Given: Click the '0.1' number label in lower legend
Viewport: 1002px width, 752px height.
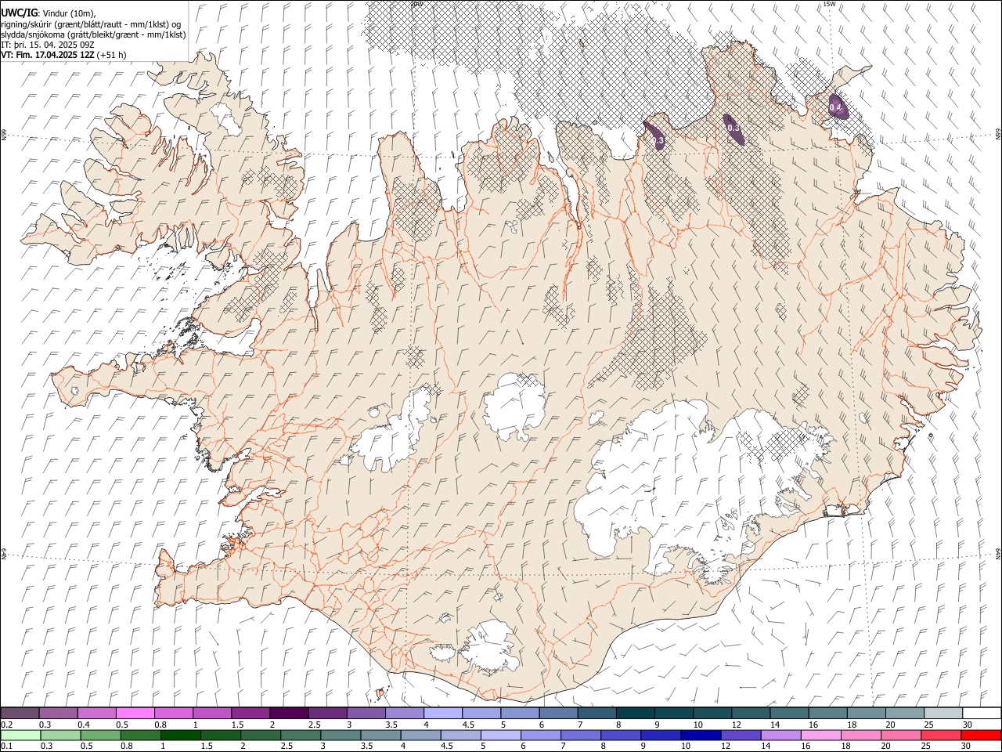Looking at the screenshot, I should [6, 747].
